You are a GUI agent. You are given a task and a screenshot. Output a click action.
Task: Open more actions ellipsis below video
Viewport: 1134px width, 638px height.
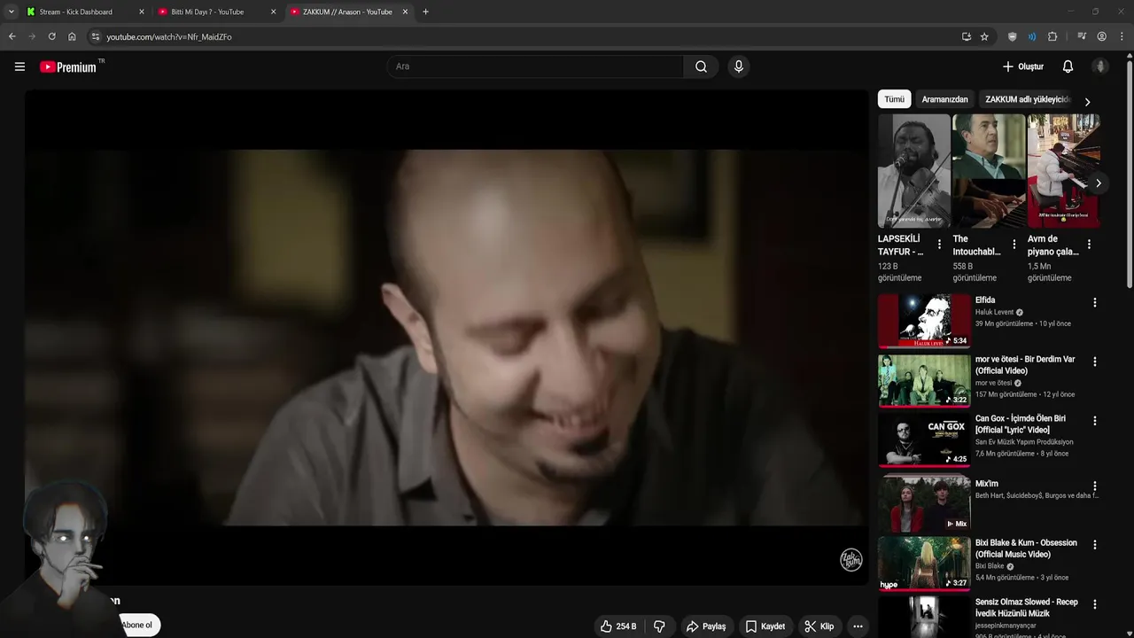(x=858, y=626)
